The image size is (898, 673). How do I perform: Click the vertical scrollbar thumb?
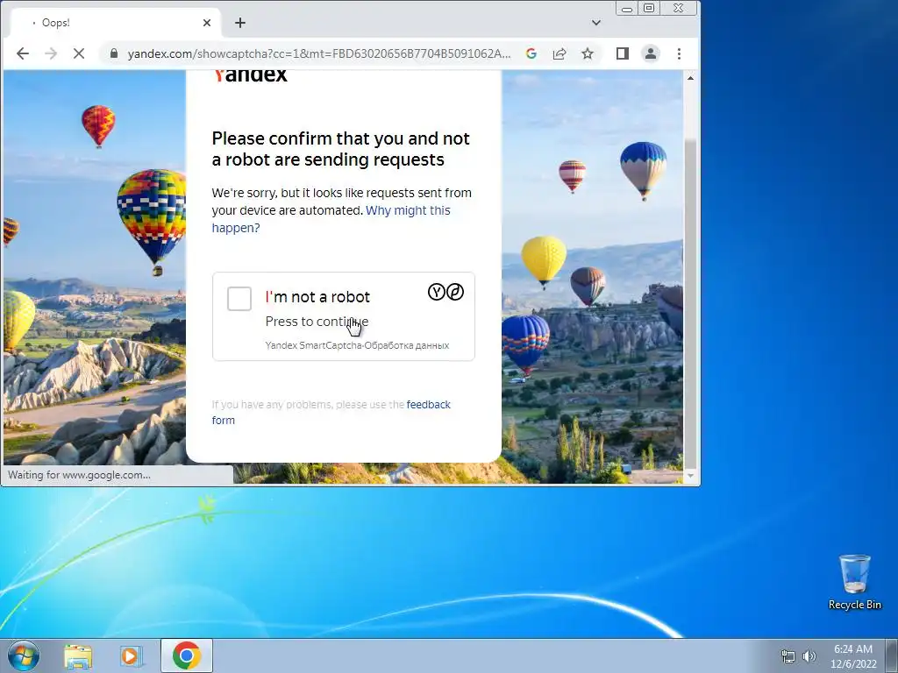(x=690, y=303)
